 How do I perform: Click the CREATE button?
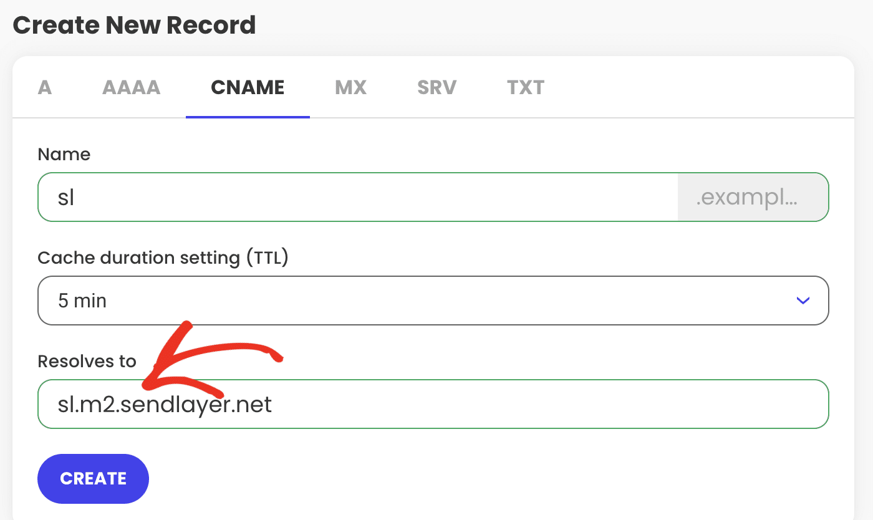[x=93, y=478]
